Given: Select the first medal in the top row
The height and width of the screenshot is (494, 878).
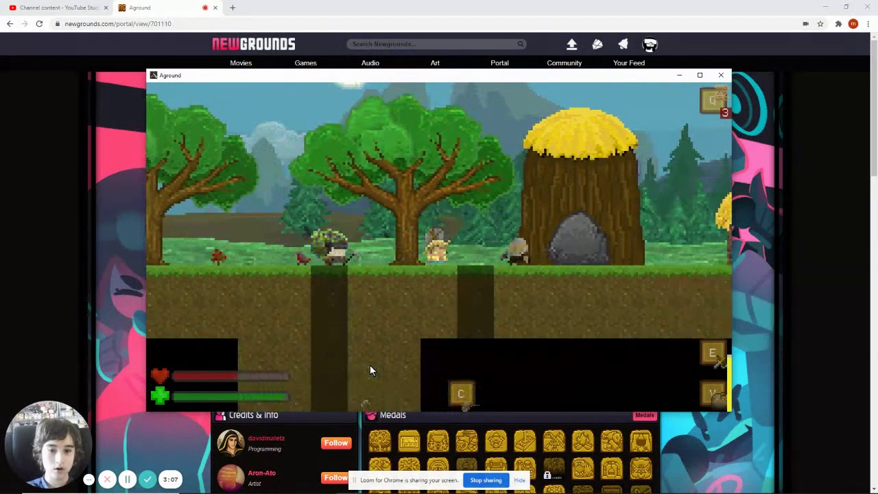Looking at the screenshot, I should click(380, 441).
